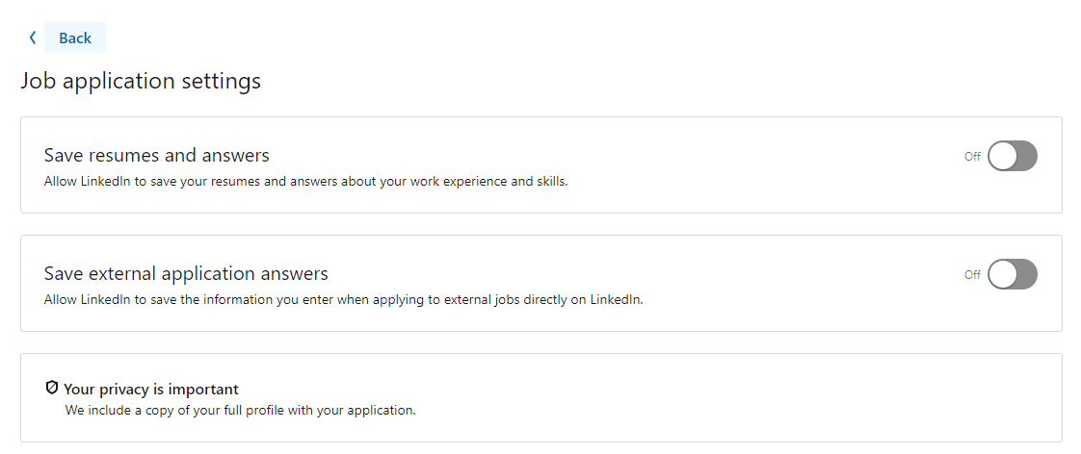
Task: Click empty space in the external answers card
Action: tap(771, 284)
